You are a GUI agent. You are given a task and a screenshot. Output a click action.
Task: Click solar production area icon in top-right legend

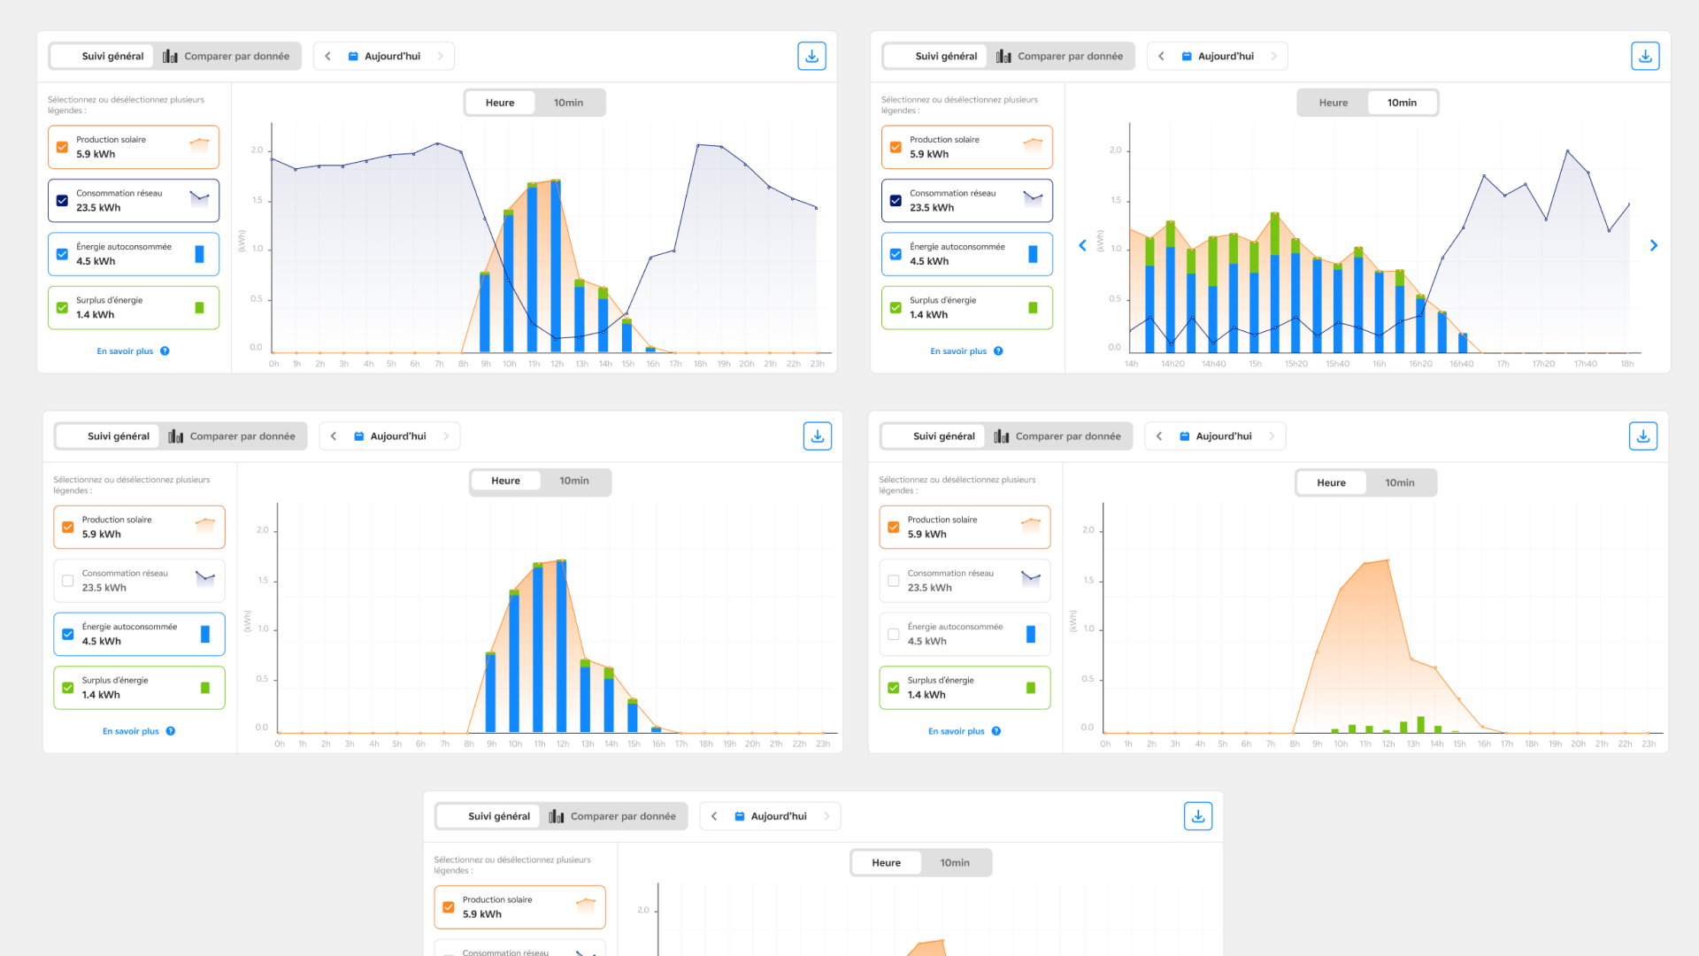point(1033,145)
